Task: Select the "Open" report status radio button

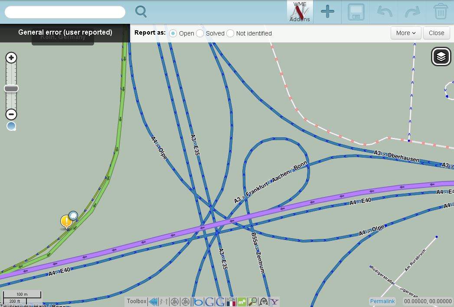Action: 173,33
